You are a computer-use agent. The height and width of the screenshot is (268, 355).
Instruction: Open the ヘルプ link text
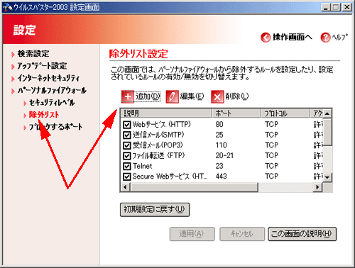[x=340, y=37]
